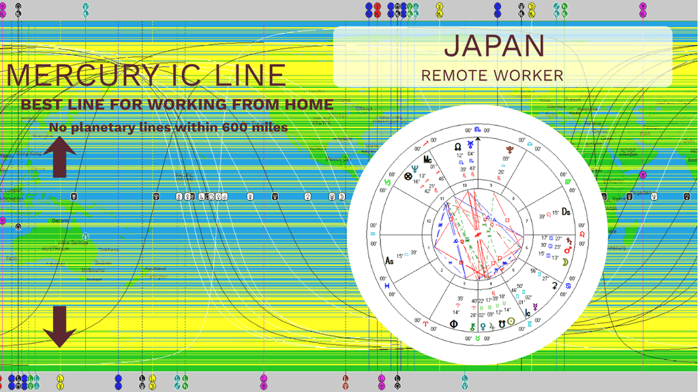The width and height of the screenshot is (698, 392).
Task: Click the Scorpio sign glyph atop the wheel
Action: click(x=477, y=129)
